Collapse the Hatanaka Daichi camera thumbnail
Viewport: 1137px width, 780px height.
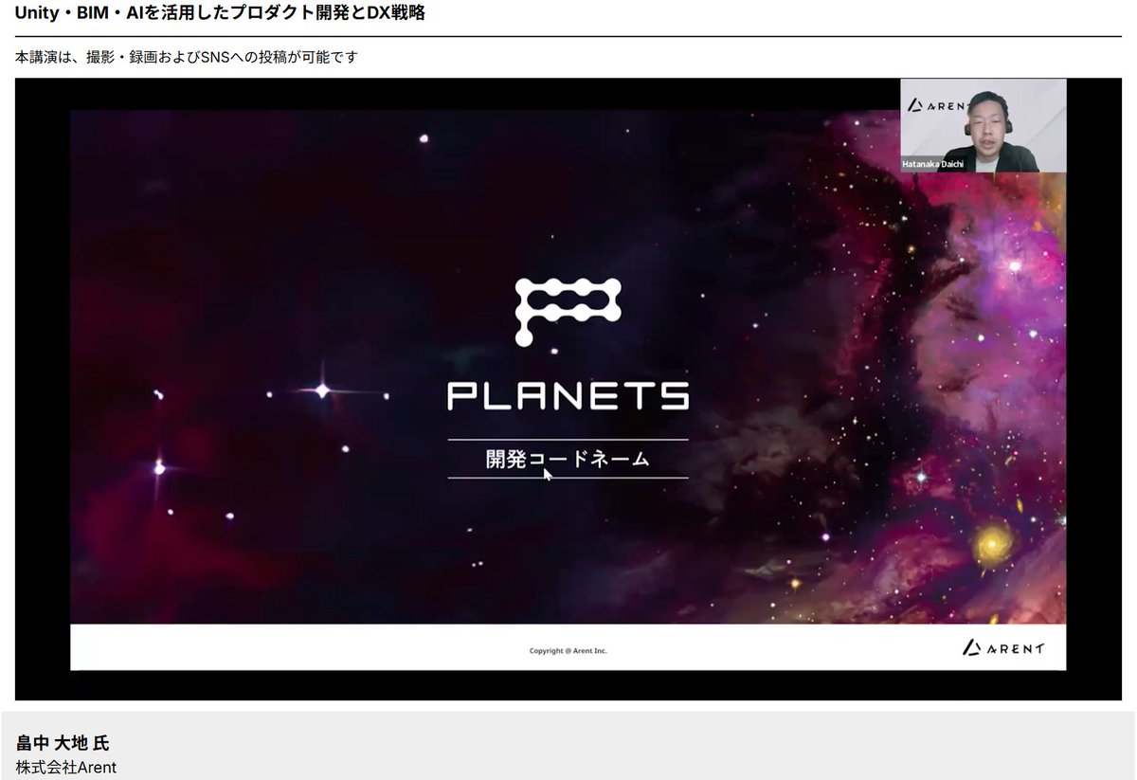(984, 126)
